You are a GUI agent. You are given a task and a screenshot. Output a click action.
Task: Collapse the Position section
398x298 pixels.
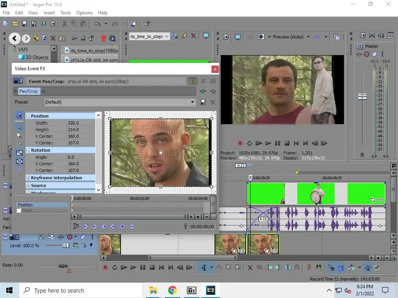point(28,116)
